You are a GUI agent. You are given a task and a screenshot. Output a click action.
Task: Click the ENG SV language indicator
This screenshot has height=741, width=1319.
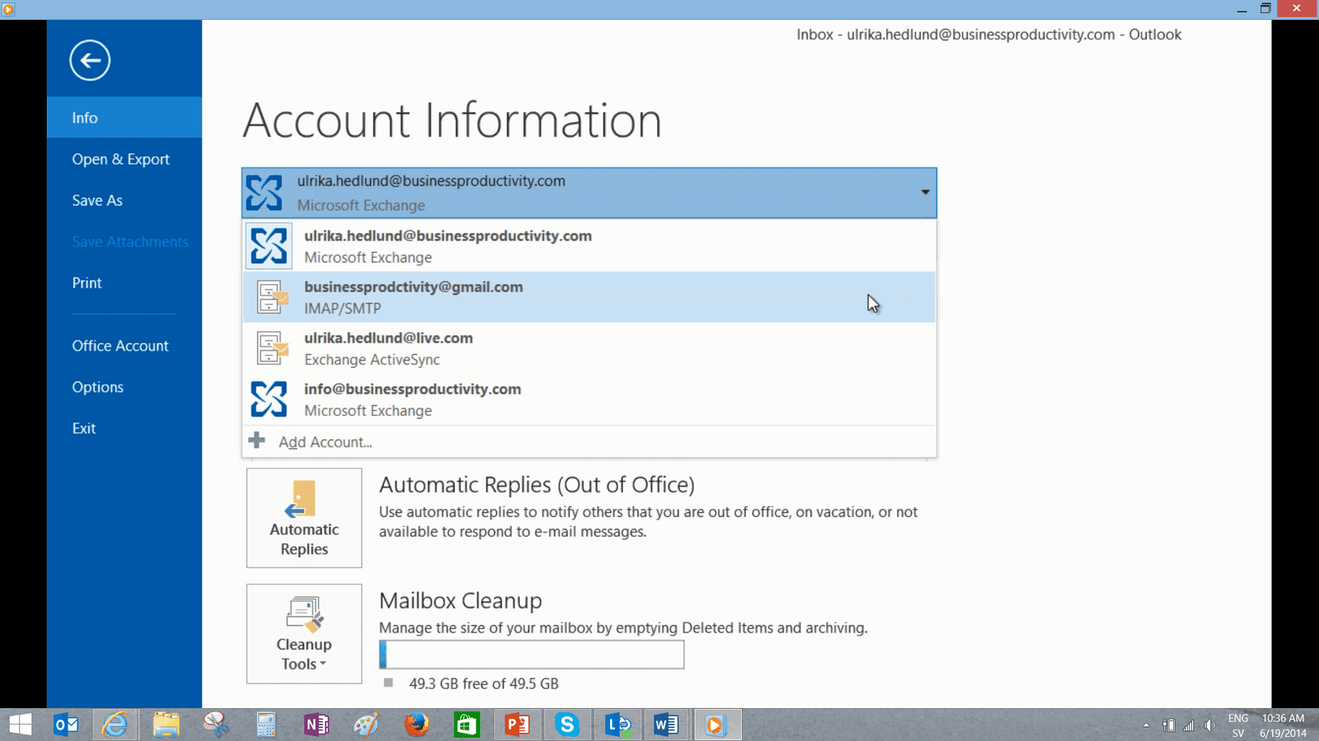(1238, 725)
